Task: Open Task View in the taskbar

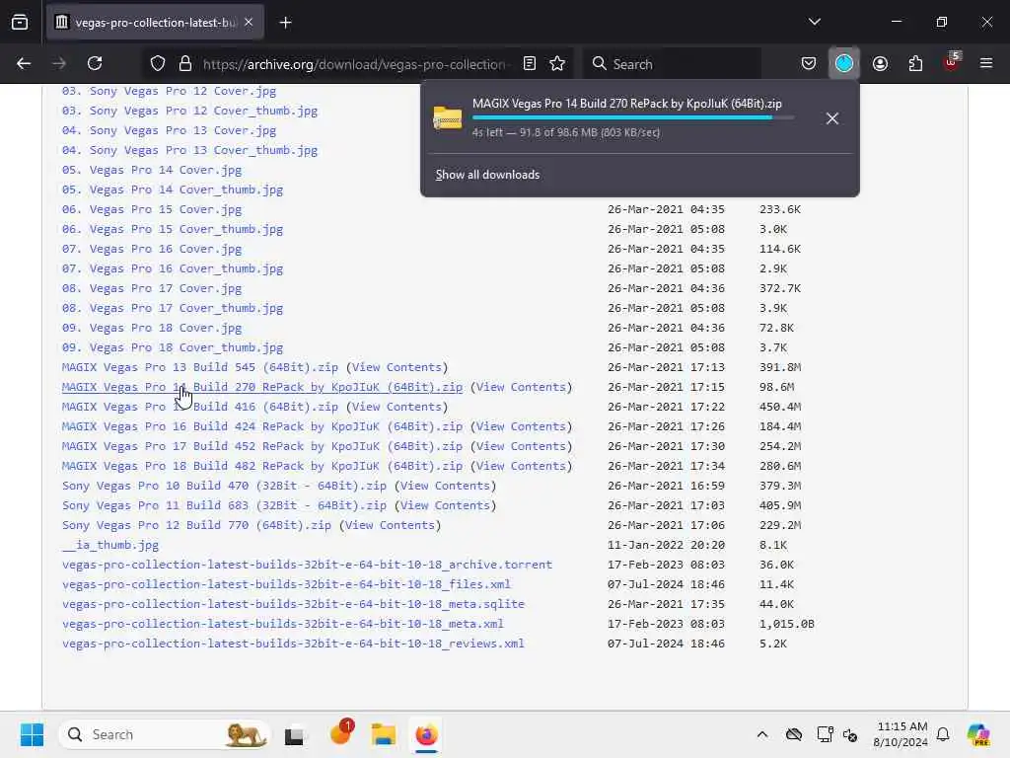Action: click(x=294, y=734)
